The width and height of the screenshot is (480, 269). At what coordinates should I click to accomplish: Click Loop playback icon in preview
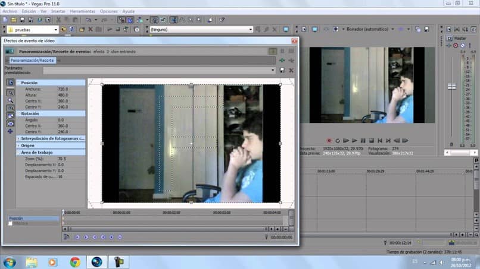(338, 141)
